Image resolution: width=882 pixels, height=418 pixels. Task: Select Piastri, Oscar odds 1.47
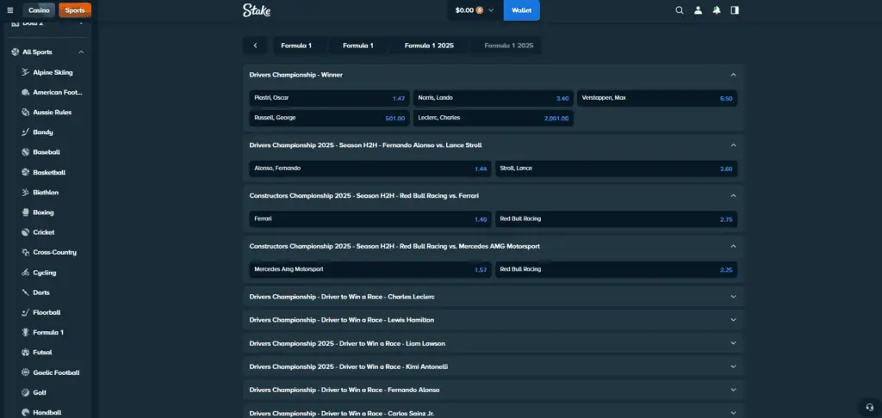[329, 98]
